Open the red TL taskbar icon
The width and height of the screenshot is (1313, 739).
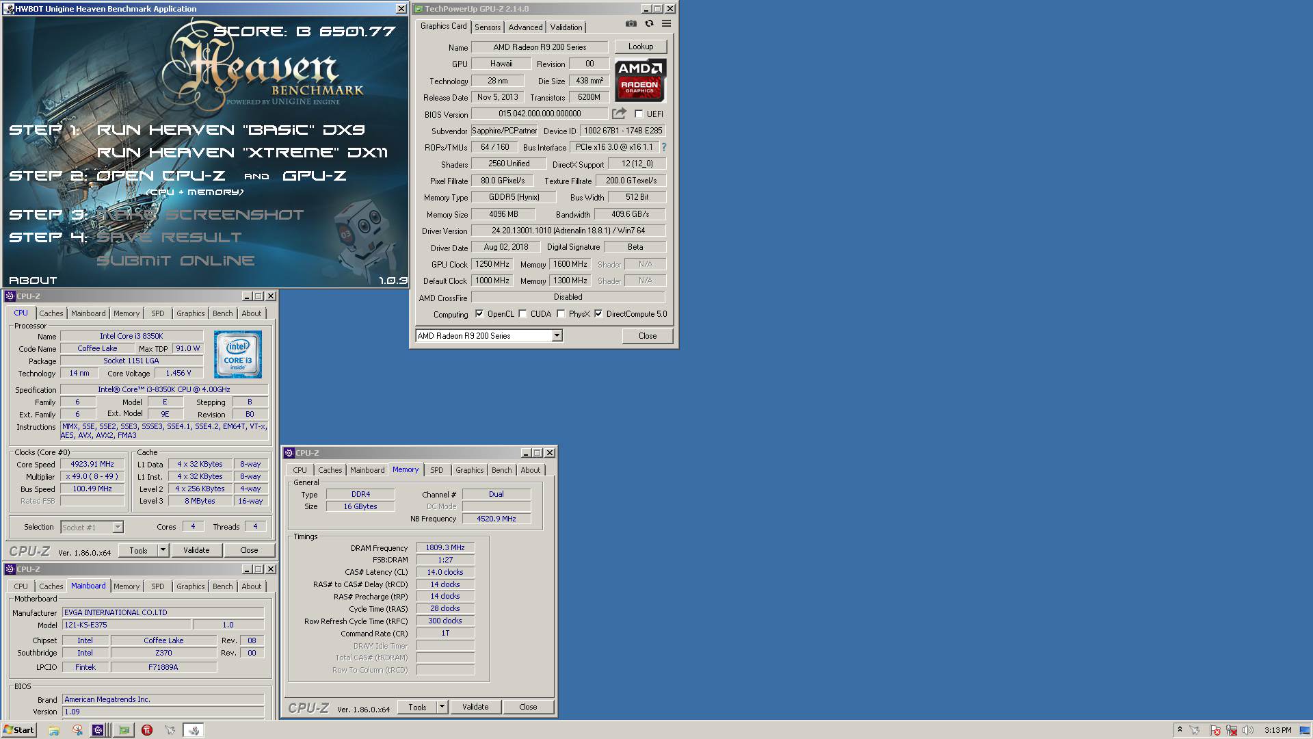147,730
